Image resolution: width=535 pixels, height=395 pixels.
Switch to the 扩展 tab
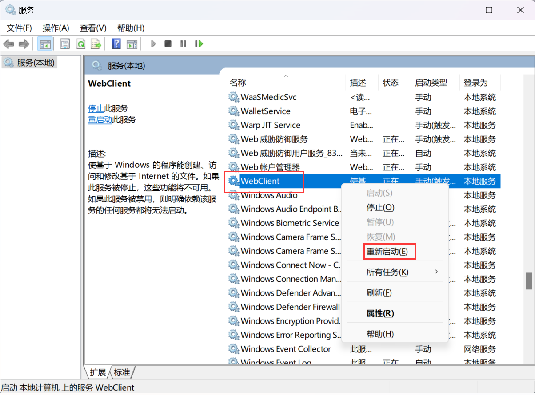98,372
